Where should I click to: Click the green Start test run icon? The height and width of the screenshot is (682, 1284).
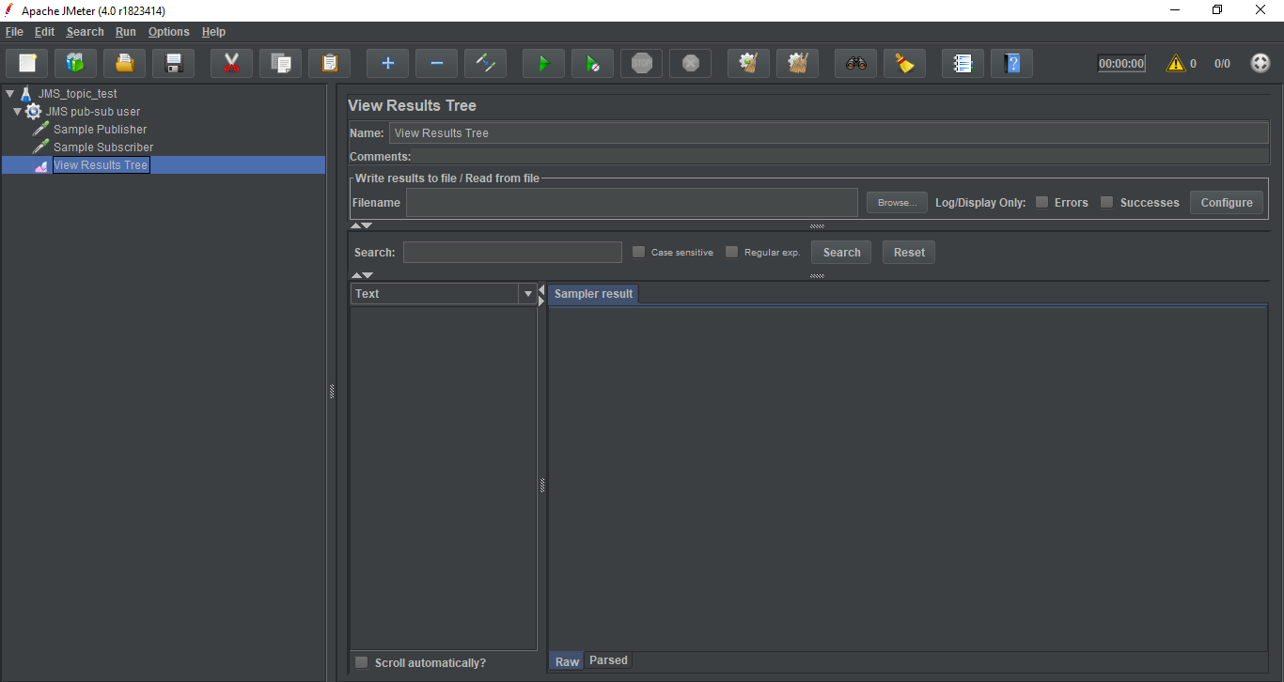point(543,64)
